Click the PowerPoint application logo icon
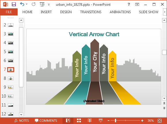The image size is (167, 124). point(5,4)
